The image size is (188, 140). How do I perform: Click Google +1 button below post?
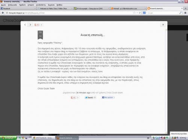click(73, 97)
